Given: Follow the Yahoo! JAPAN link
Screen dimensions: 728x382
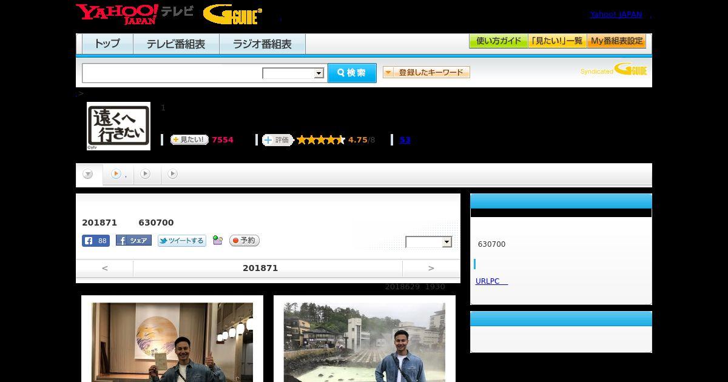Looking at the screenshot, I should [x=616, y=14].
